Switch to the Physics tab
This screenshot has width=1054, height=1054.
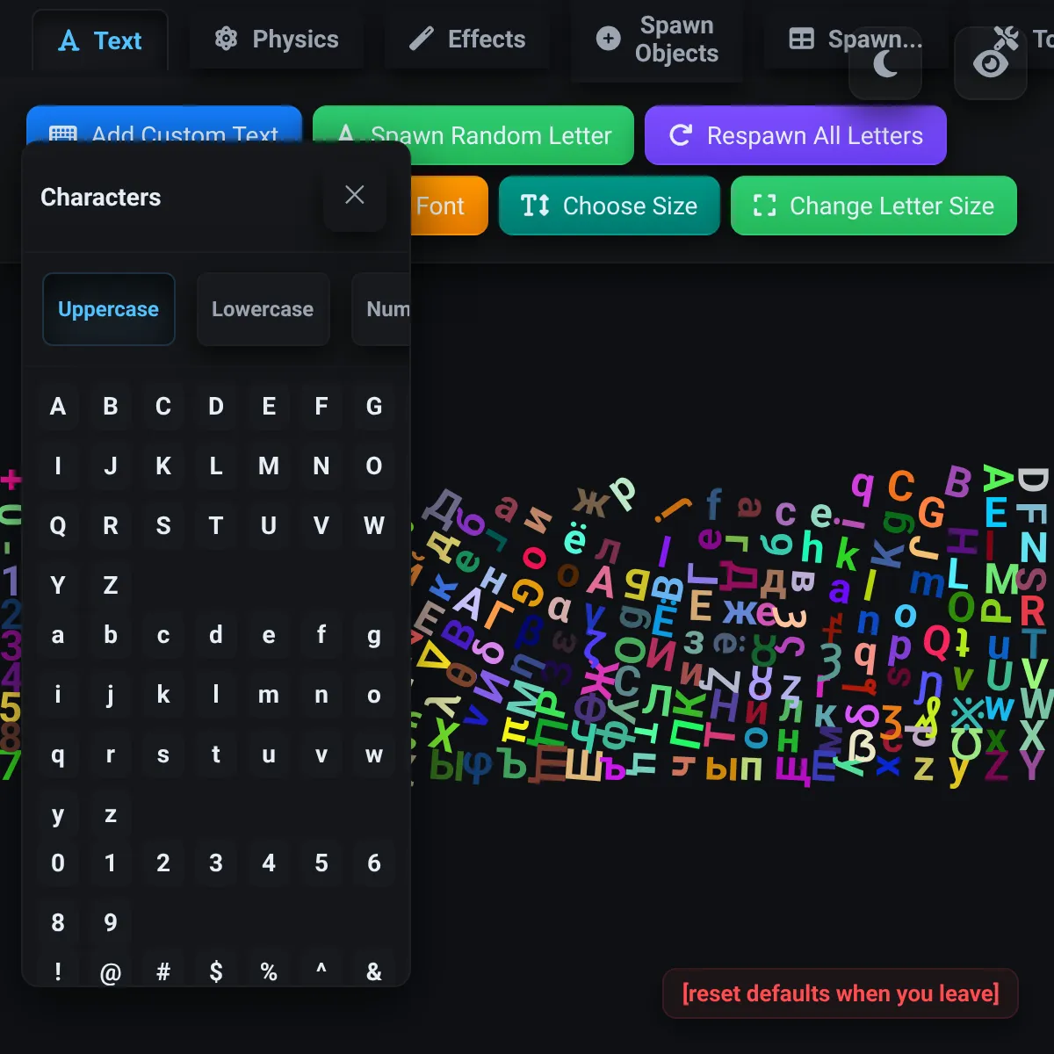point(277,40)
